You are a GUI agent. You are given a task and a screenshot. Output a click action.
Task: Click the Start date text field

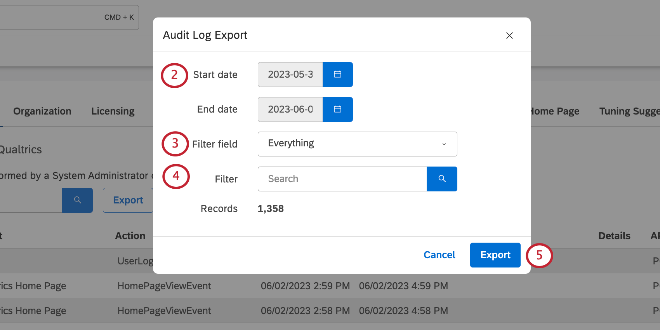point(290,75)
